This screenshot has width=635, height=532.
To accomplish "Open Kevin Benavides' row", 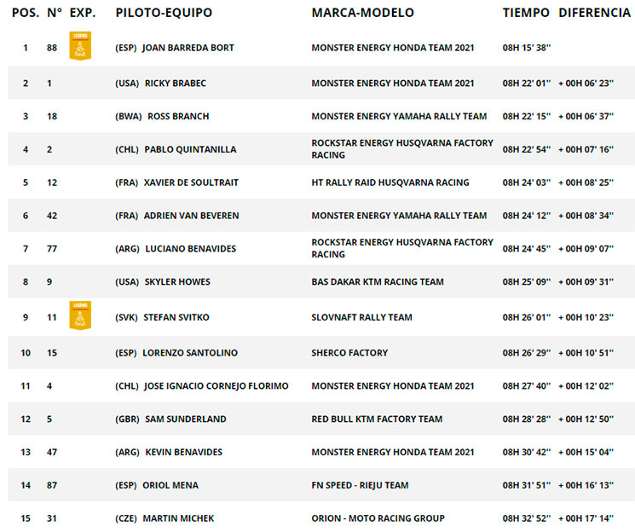I will [x=321, y=452].
